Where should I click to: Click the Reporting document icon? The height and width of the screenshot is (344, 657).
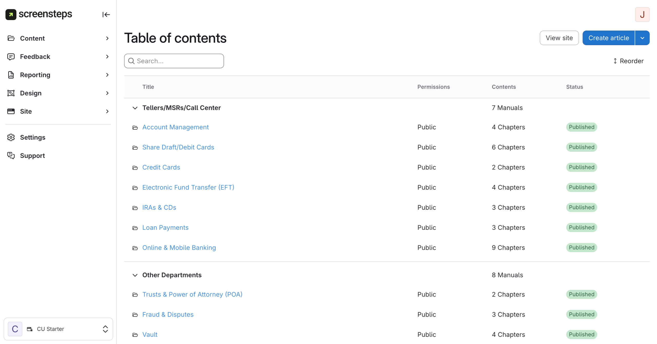11,75
